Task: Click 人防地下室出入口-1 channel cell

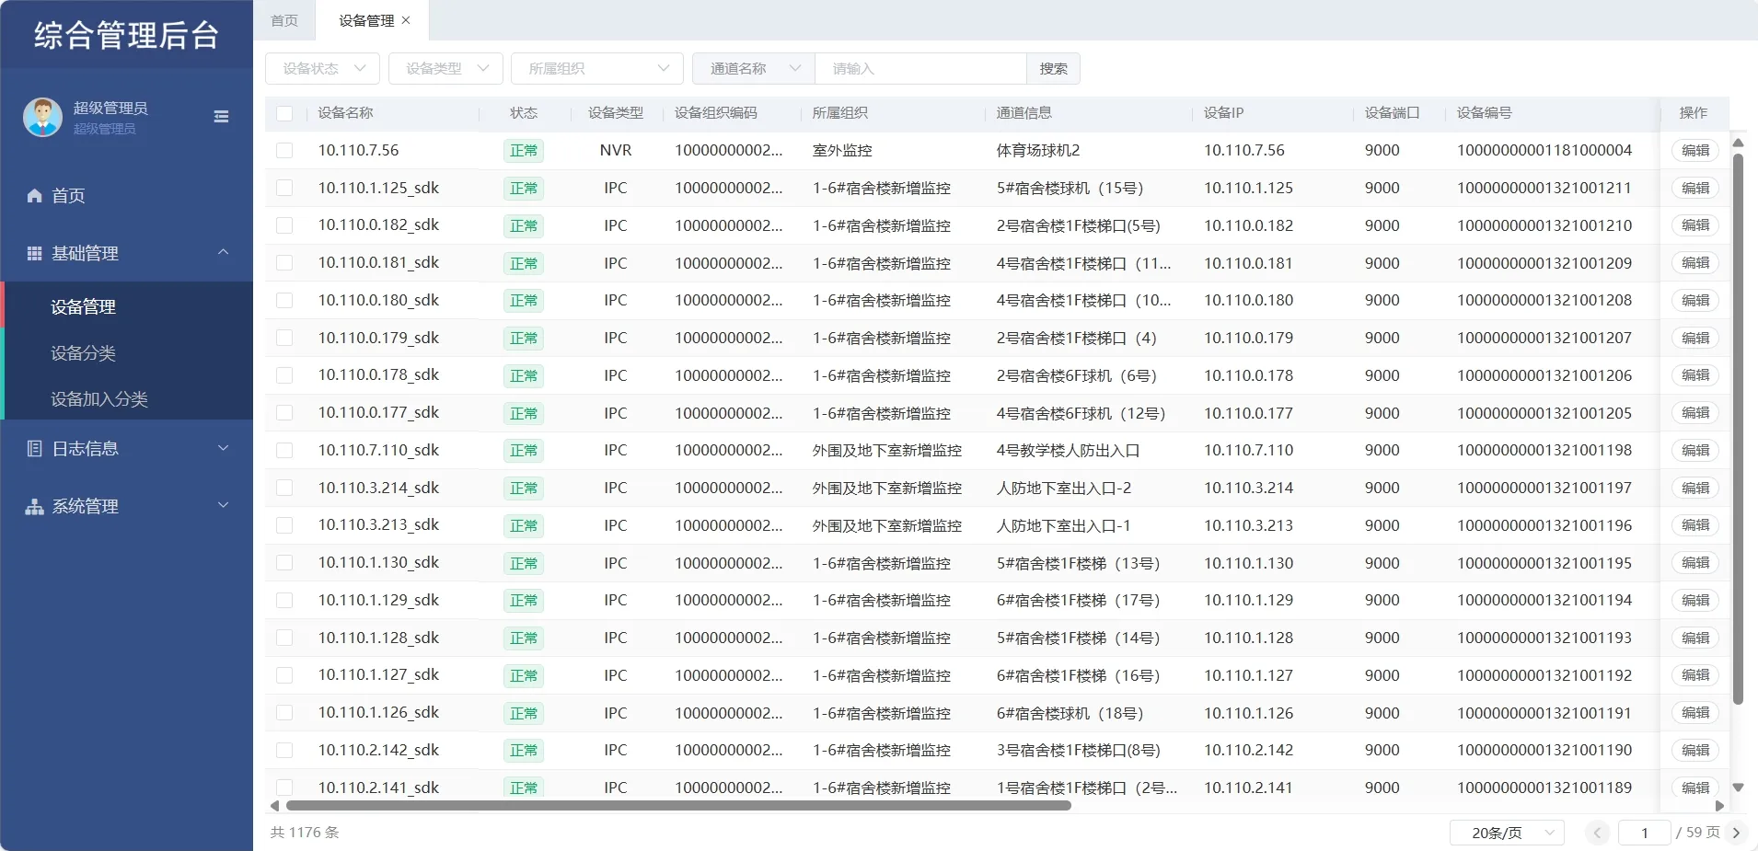Action: [x=1063, y=525]
